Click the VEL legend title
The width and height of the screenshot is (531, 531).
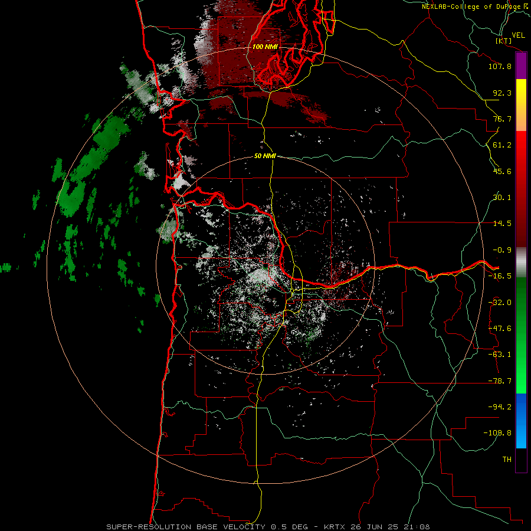click(518, 35)
